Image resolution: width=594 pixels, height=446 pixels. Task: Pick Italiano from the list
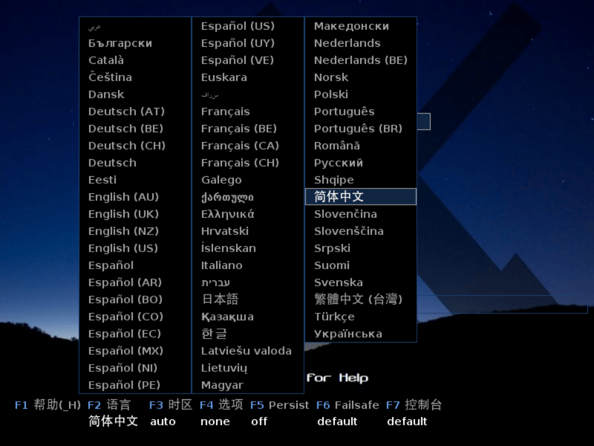(222, 265)
